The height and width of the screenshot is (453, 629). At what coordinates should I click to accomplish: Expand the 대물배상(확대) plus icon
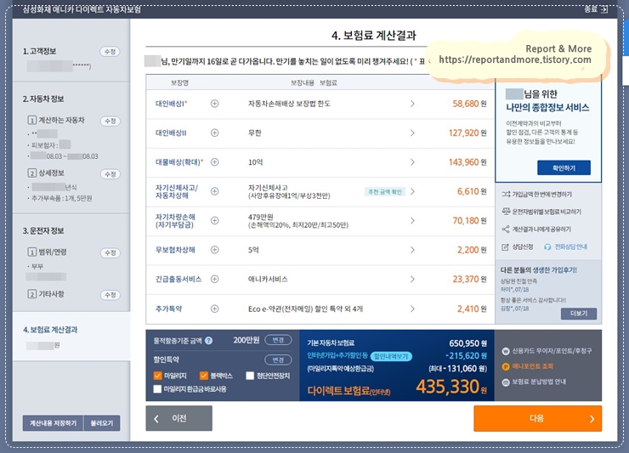coord(214,162)
